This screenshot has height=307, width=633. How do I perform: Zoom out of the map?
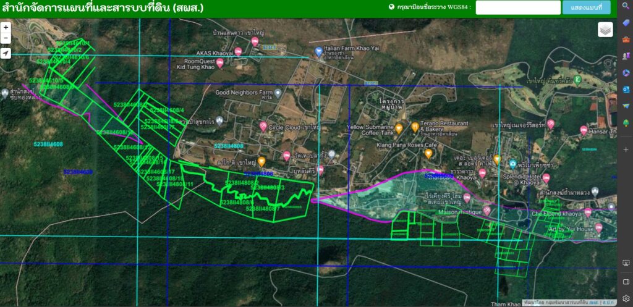tap(6, 38)
